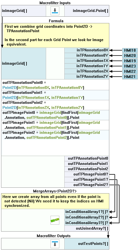
Task: Click the MergeArrays green chain icon
Action: (55, 220)
